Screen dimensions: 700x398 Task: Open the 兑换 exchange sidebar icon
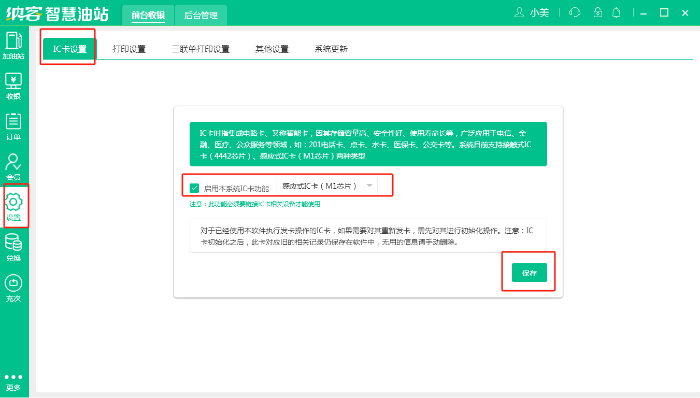[13, 248]
